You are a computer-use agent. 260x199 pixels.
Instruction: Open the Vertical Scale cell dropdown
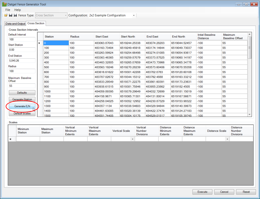click(x=133, y=139)
